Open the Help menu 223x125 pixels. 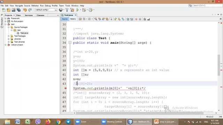click(x=82, y=6)
